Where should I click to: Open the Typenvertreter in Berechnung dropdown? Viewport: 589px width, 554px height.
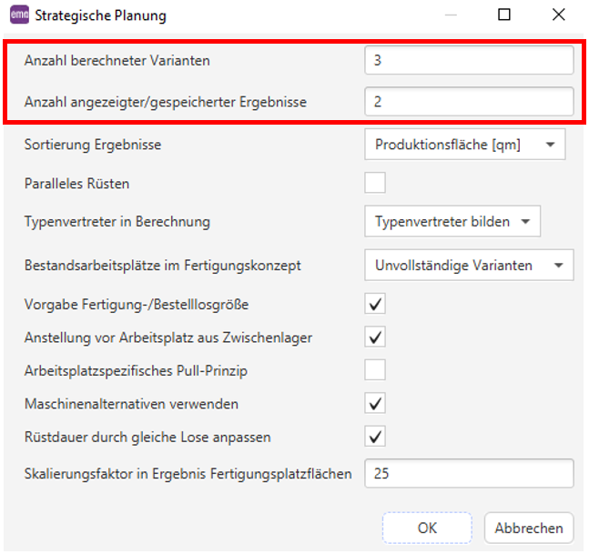452,221
